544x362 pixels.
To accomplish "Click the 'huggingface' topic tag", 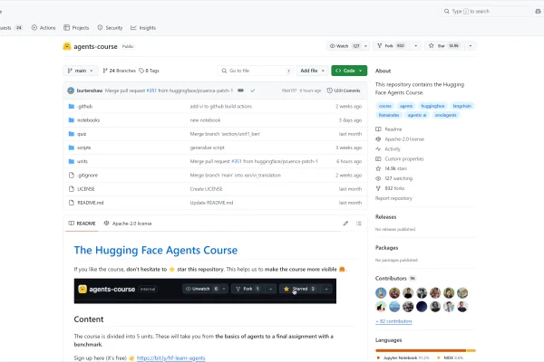I will (x=432, y=106).
